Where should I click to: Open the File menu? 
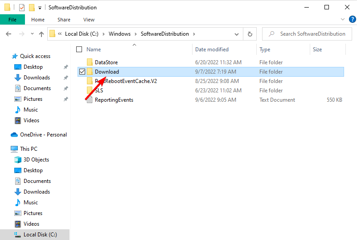point(12,20)
